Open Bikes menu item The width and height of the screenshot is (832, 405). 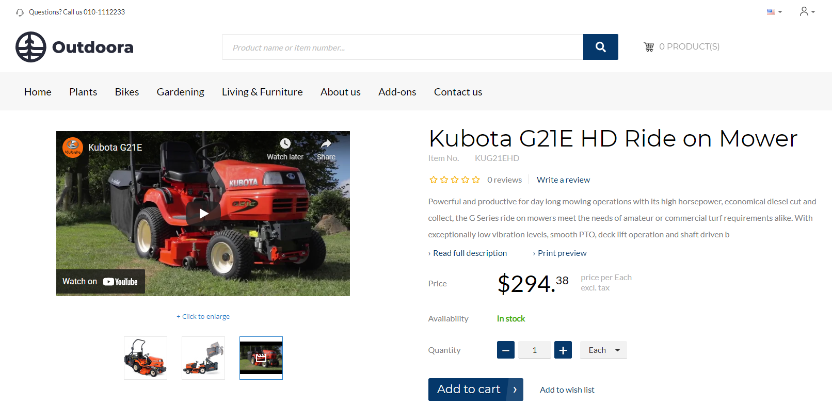(x=127, y=92)
